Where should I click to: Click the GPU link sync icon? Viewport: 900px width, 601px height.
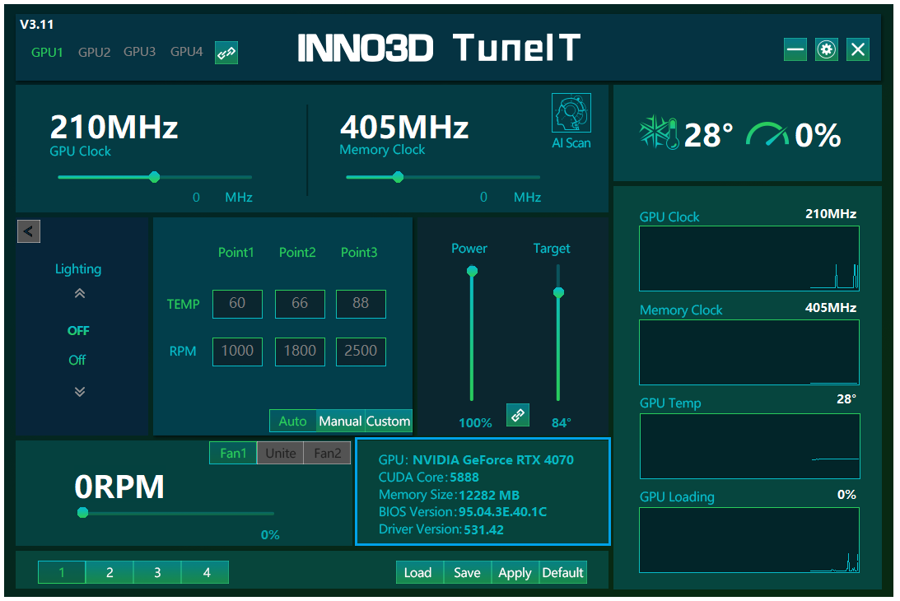(x=226, y=53)
